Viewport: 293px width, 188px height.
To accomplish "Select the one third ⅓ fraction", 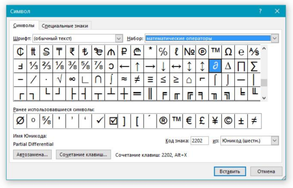I will [x=33, y=66].
